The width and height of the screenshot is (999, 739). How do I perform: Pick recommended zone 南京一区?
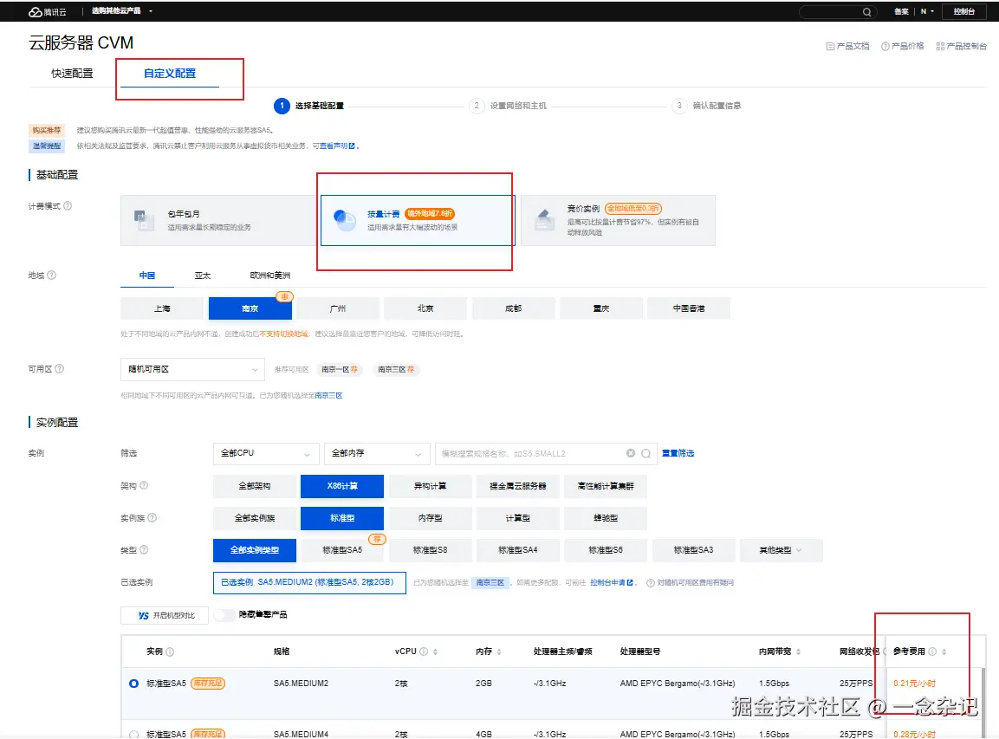click(x=340, y=369)
